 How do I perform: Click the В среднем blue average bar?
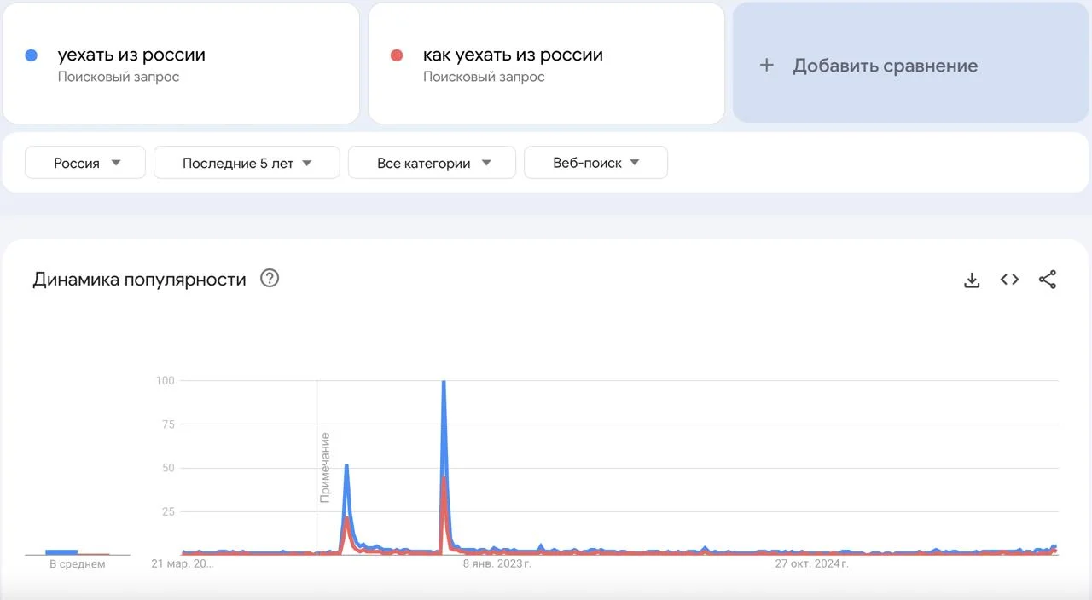[x=61, y=551]
